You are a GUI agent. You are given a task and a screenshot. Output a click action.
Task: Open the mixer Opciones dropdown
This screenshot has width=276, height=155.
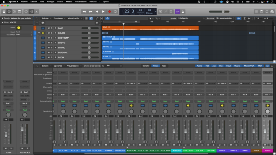coord(59,66)
